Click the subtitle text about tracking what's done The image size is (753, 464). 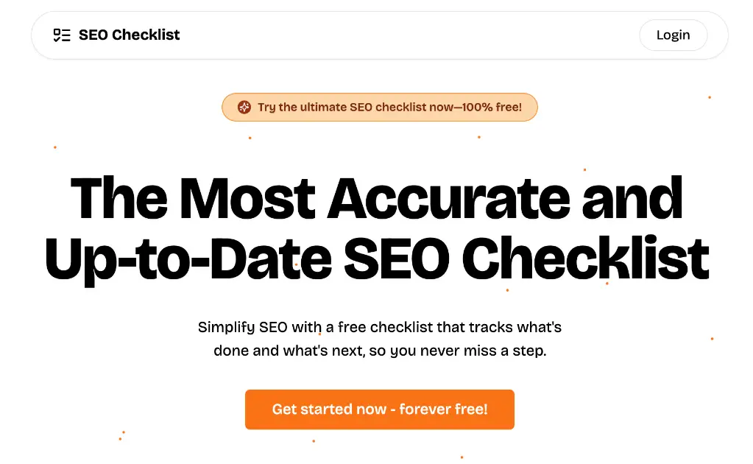coord(379,338)
